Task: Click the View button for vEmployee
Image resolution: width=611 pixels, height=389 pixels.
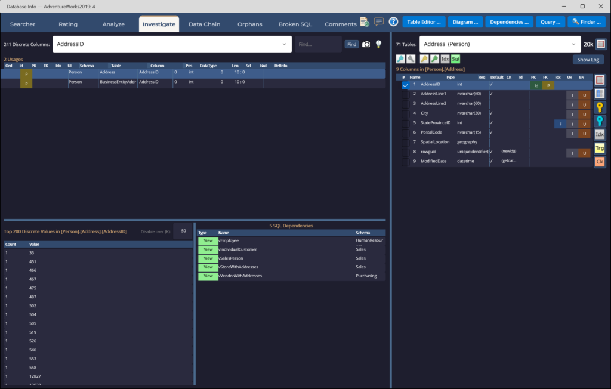Action: pyautogui.click(x=208, y=241)
